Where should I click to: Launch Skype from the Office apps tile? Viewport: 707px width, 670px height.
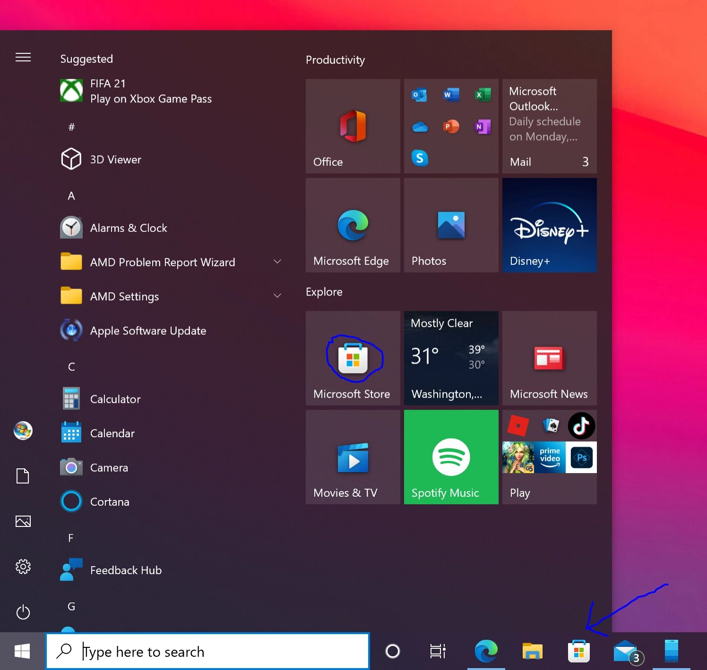(x=420, y=158)
